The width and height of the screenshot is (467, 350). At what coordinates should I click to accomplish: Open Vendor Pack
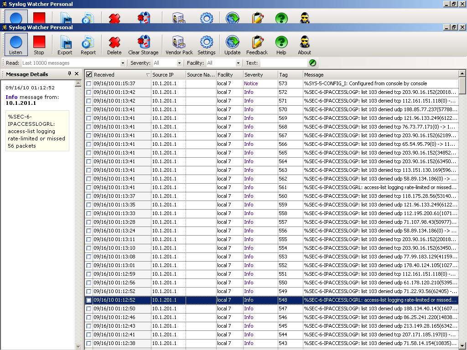[x=179, y=45]
